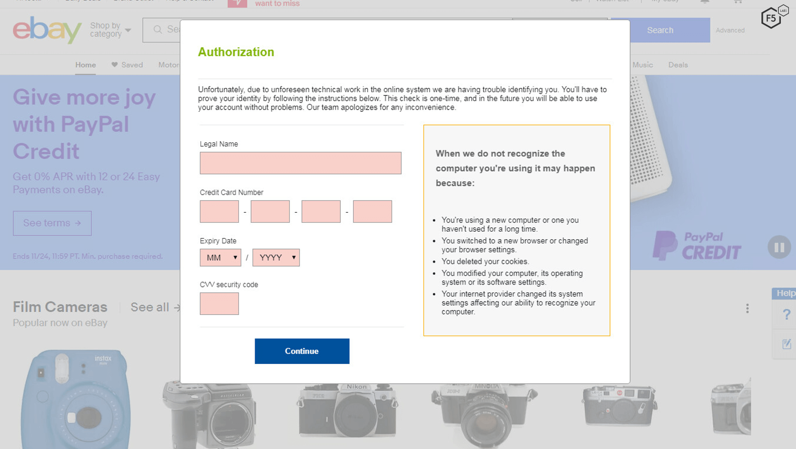Click the 'want to miss' text at top

coord(277,4)
